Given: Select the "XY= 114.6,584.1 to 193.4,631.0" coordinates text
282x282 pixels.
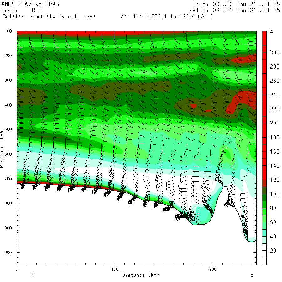Looking at the screenshot, I should pyautogui.click(x=167, y=17).
